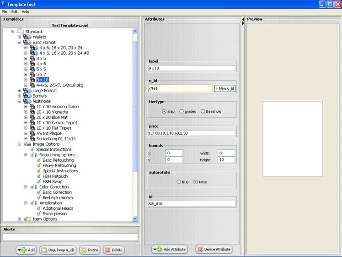The image size is (342, 257).
Task: Open the Help menu
Action: [x=25, y=12]
